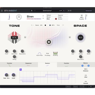
Task: Choose the Woven effect mode
Action: [51, 17]
